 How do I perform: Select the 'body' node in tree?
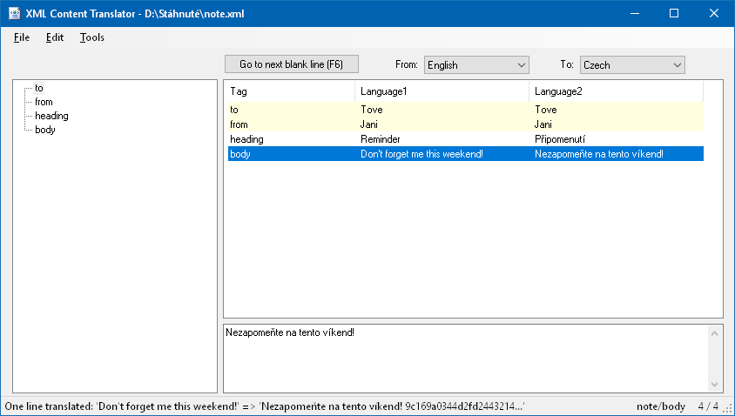coord(44,130)
